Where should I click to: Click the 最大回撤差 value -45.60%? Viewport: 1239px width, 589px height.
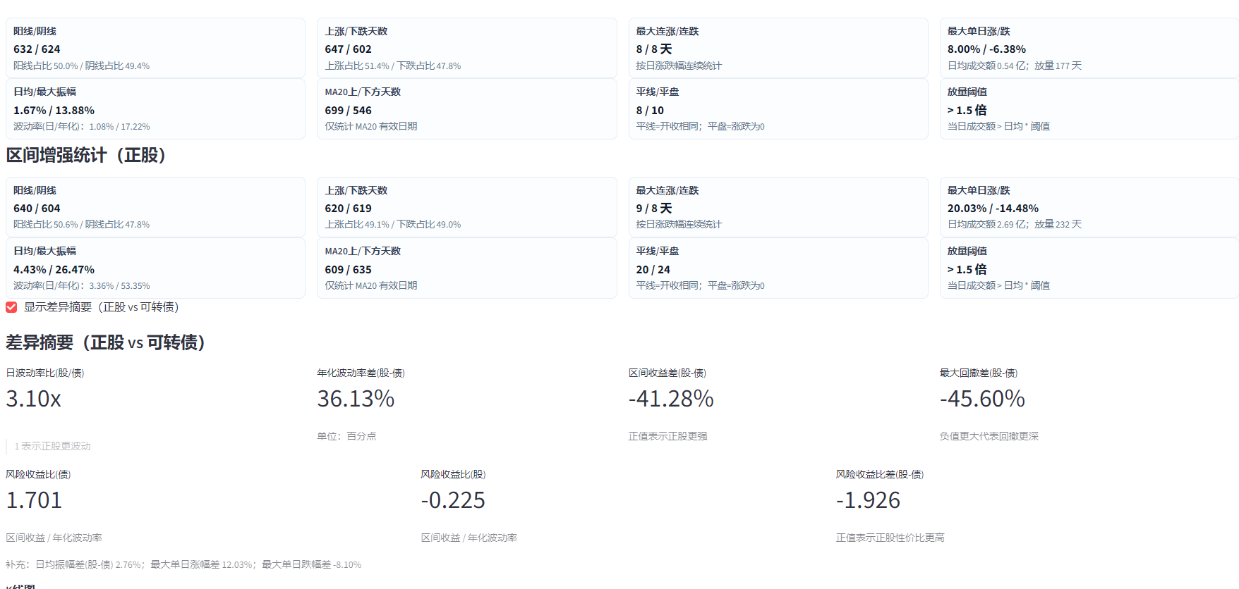982,399
